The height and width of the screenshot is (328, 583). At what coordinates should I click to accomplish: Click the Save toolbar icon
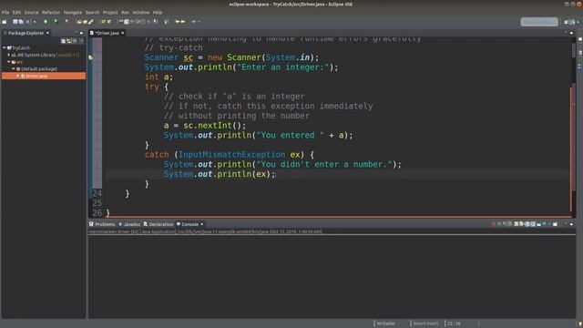pos(15,22)
